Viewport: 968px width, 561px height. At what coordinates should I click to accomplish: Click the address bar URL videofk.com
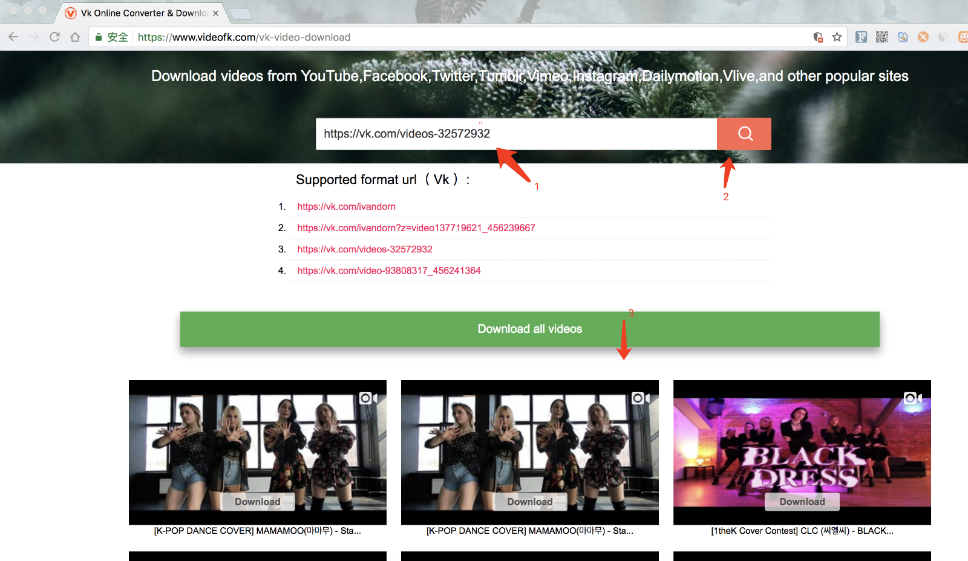(x=244, y=38)
